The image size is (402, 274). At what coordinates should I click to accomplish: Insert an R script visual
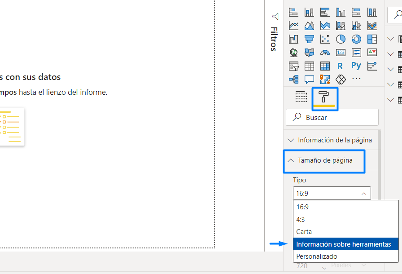coord(340,66)
